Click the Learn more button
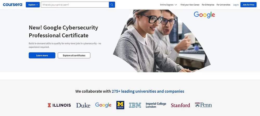260x116 pixels. [42, 55]
